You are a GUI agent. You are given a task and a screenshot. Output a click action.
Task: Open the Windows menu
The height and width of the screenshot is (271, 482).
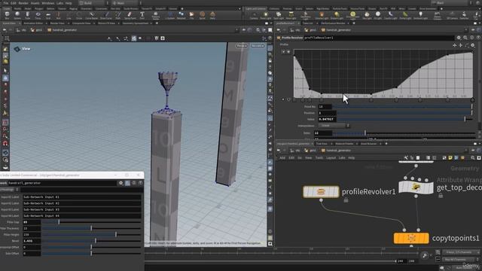tap(47, 3)
